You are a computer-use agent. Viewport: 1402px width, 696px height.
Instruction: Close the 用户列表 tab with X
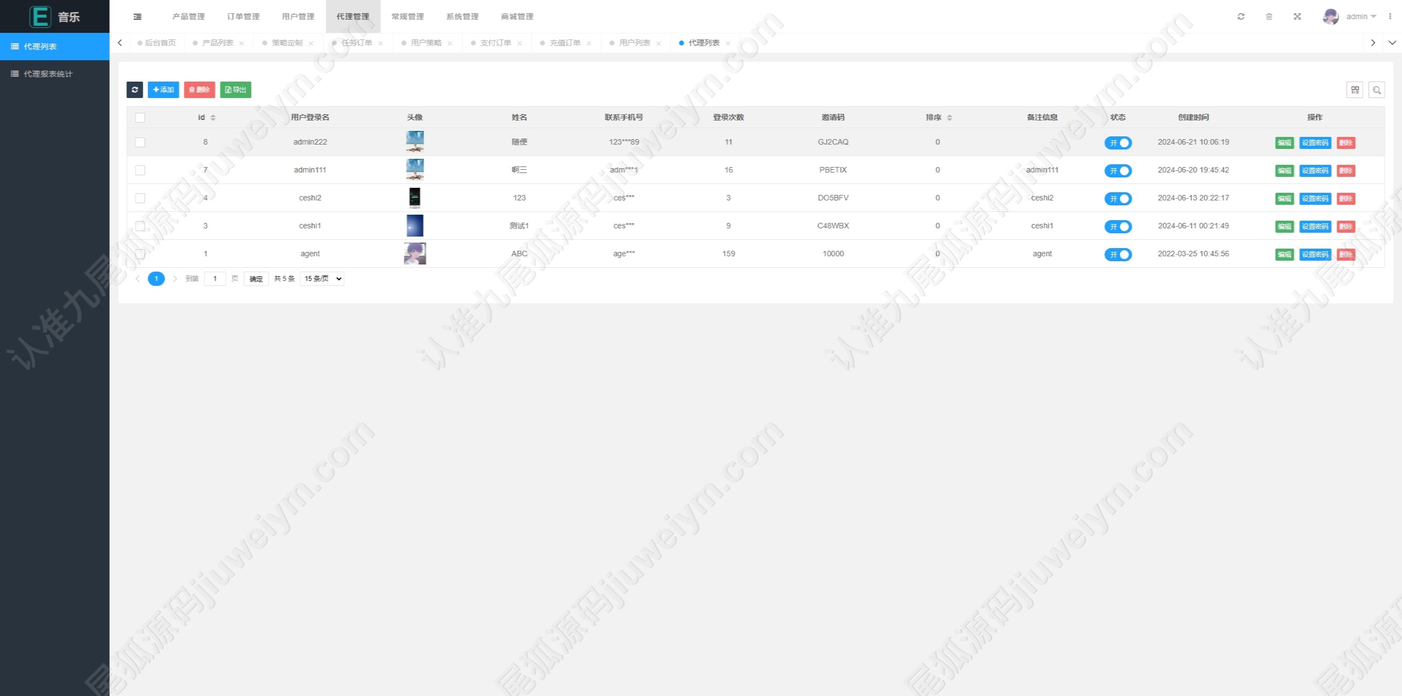pyautogui.click(x=658, y=43)
